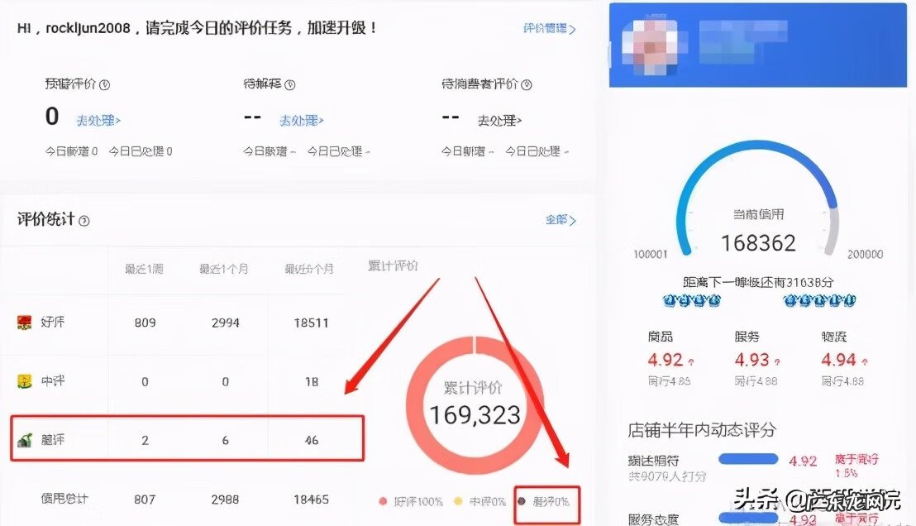Image resolution: width=916 pixels, height=526 pixels.
Task: Click the info icon next to 预售评价
Action: coord(107,84)
